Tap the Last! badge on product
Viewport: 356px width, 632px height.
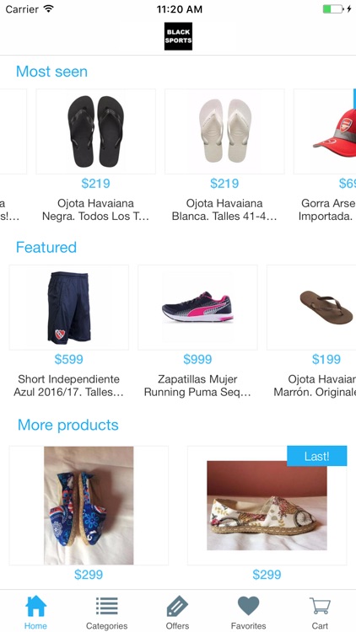(x=317, y=456)
